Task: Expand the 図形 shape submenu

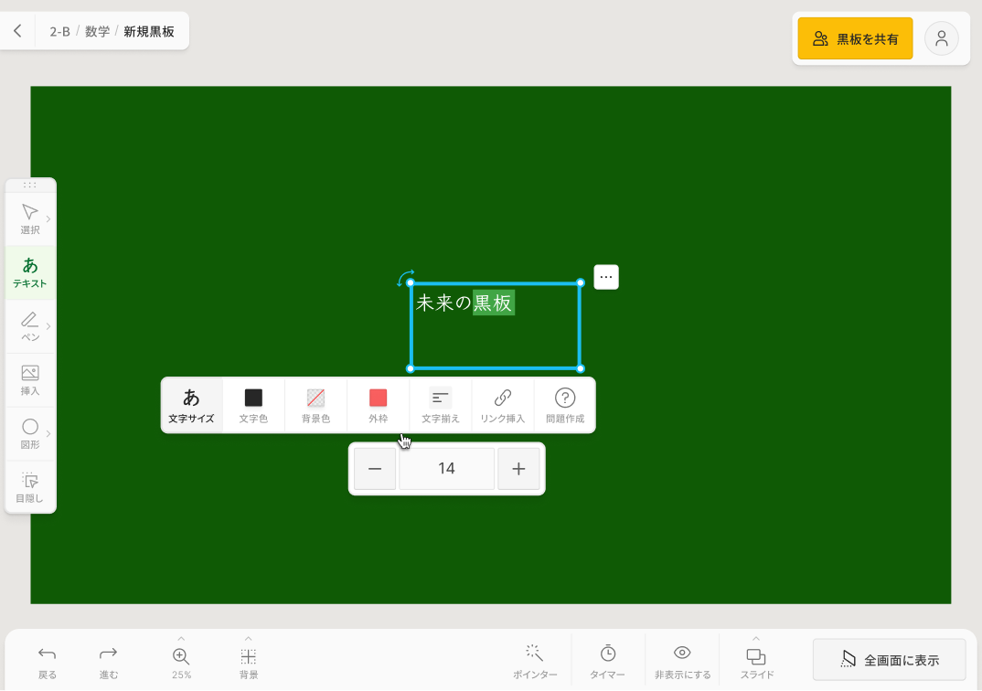Action: coord(48,433)
